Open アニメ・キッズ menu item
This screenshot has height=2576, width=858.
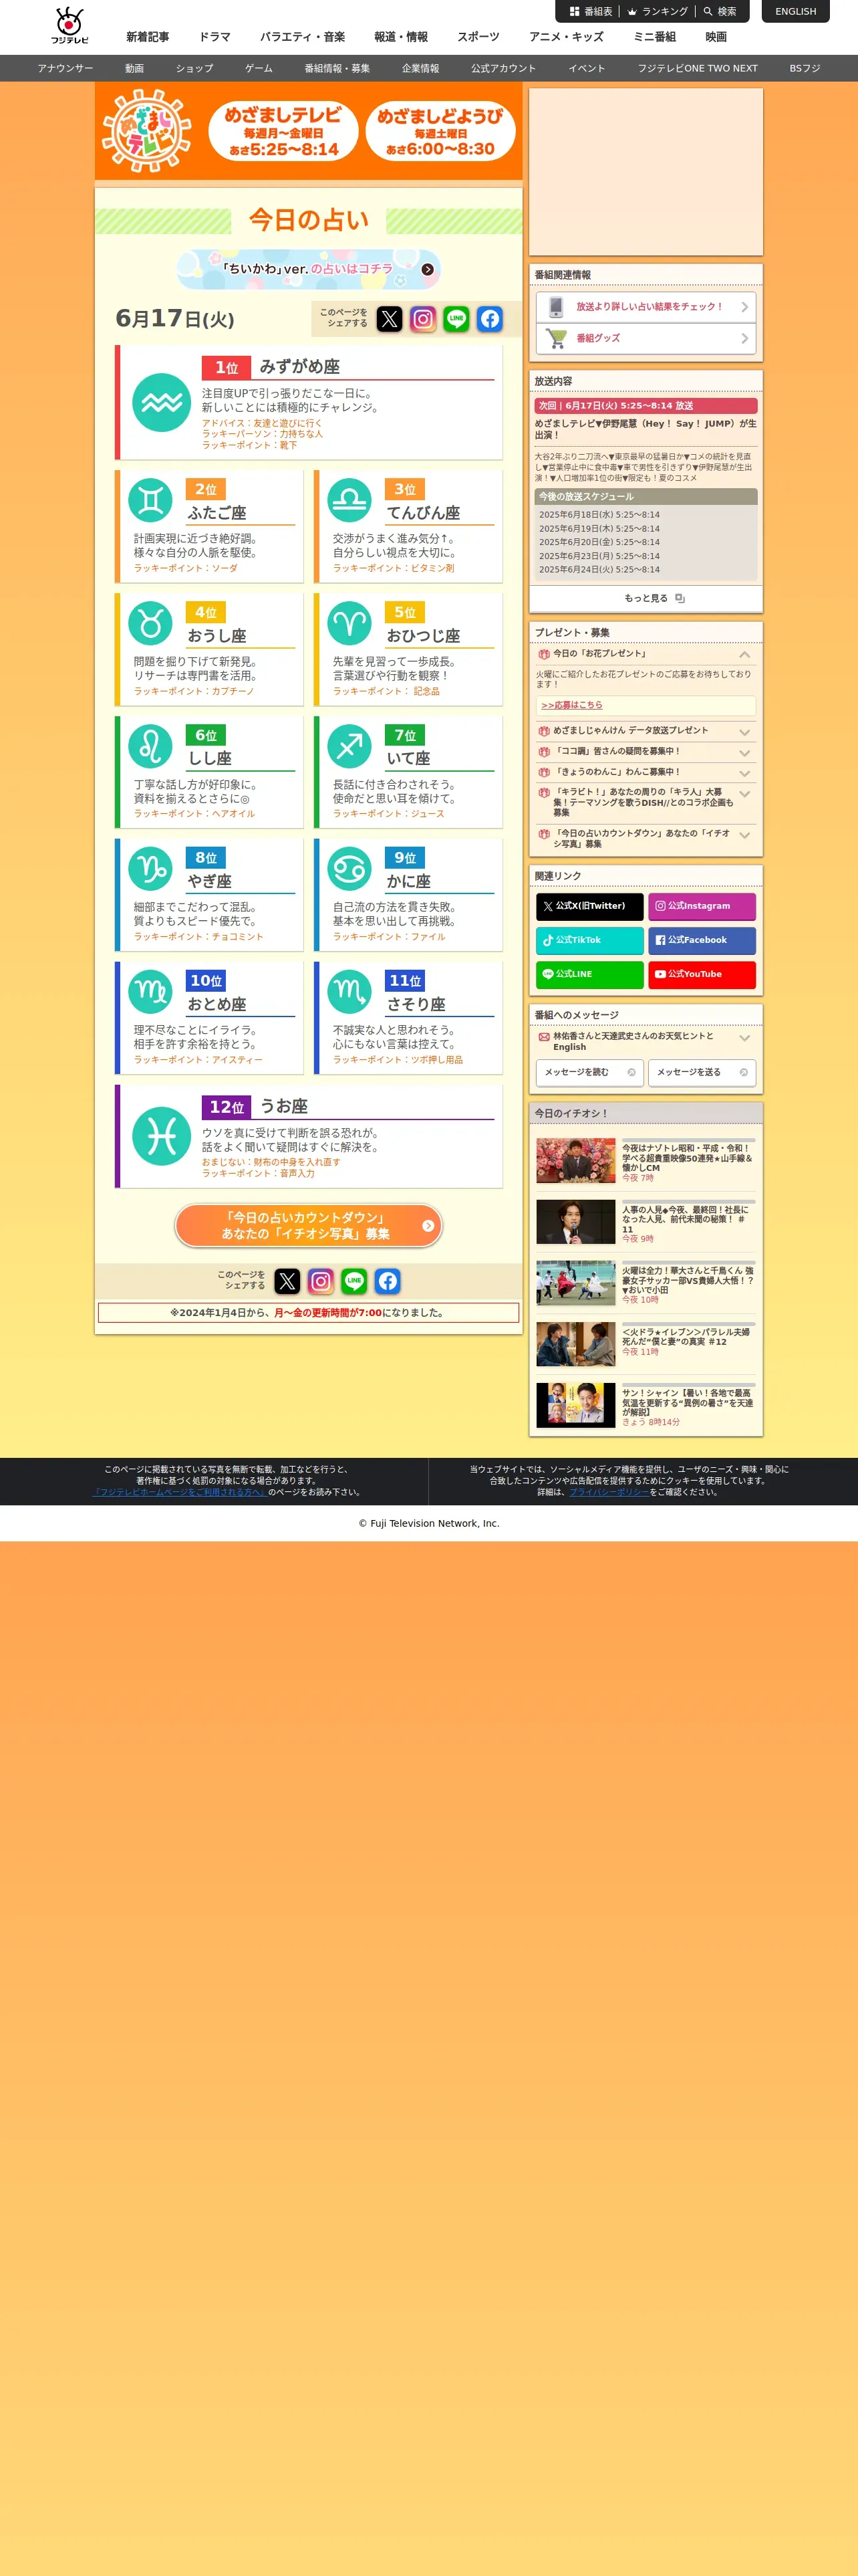(x=567, y=37)
